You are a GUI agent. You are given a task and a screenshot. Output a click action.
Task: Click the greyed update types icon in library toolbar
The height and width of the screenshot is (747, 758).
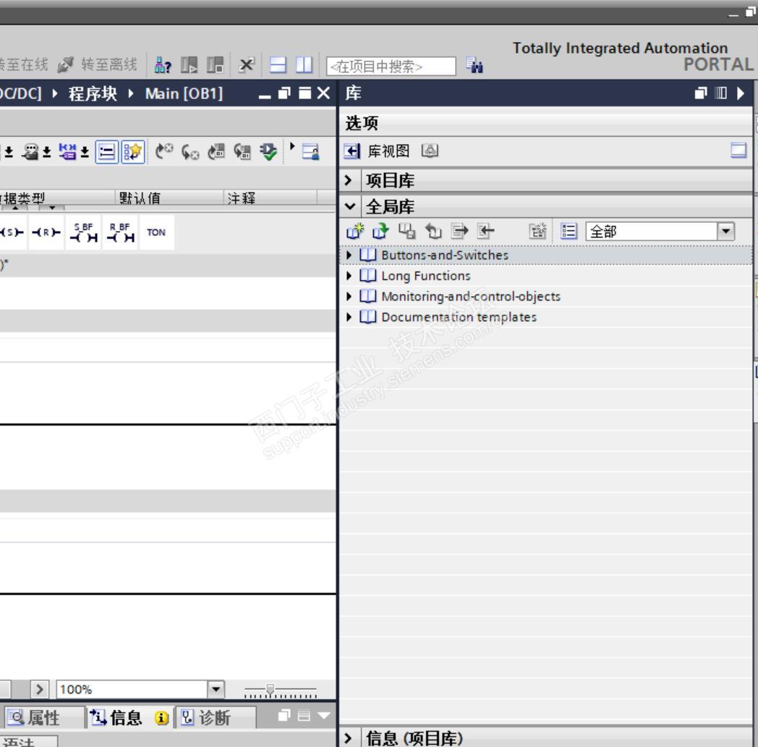pos(537,231)
